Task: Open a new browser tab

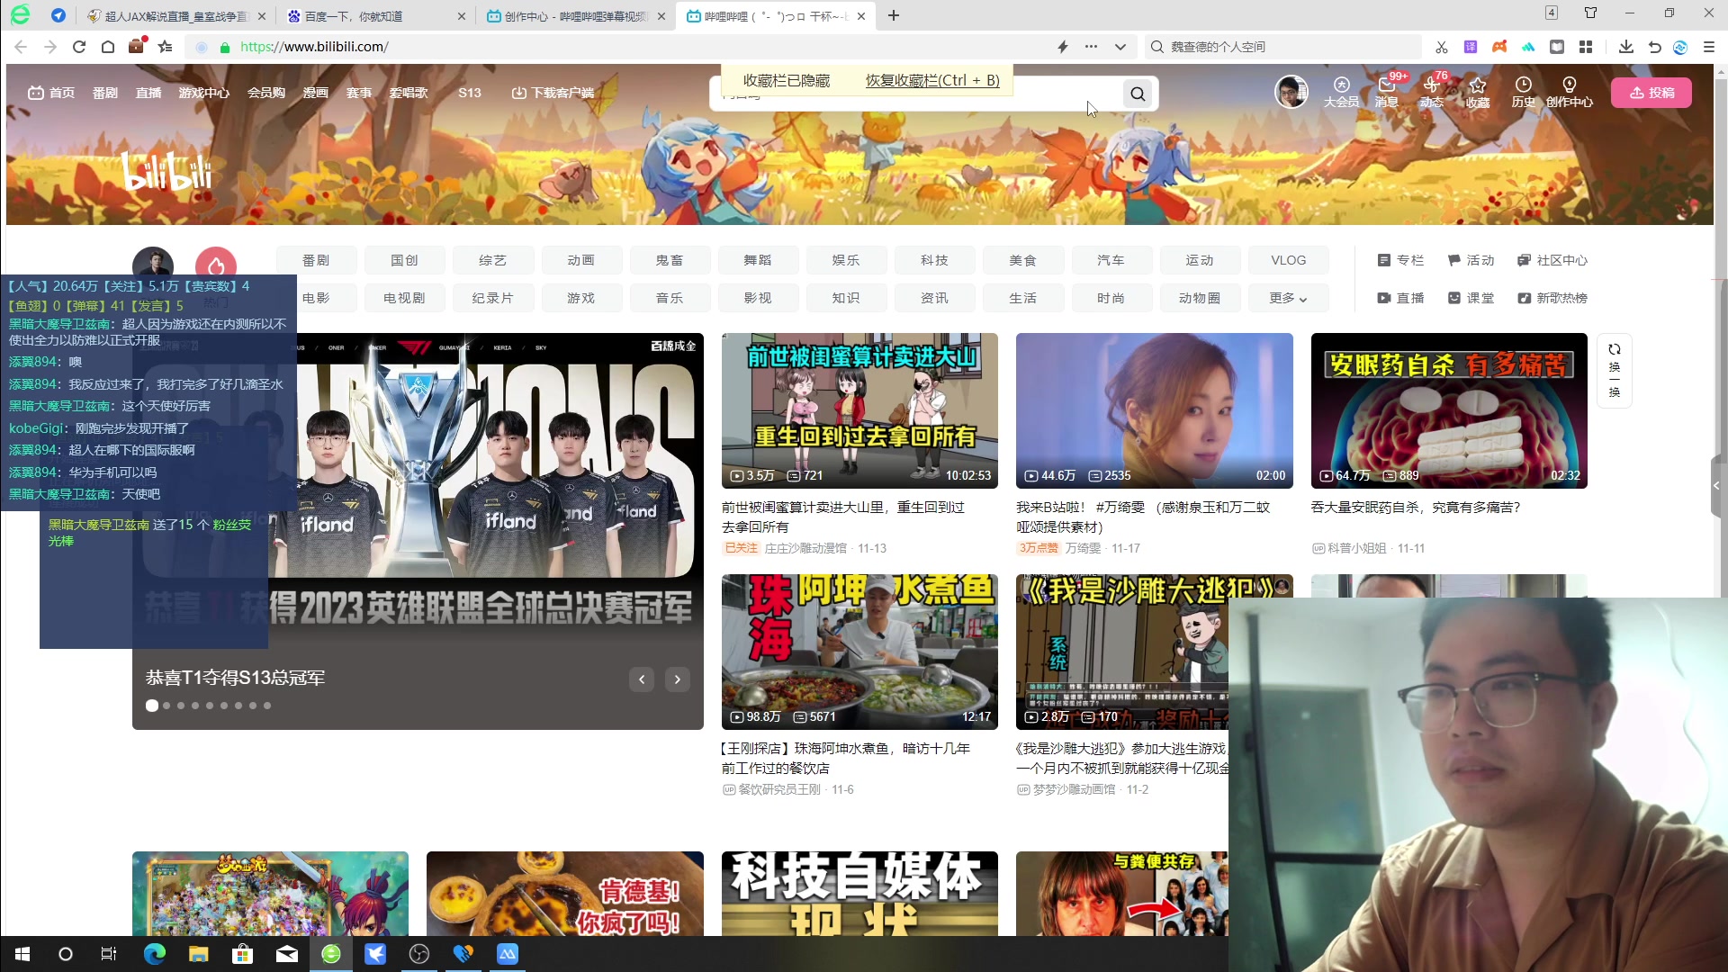Action: [x=893, y=15]
